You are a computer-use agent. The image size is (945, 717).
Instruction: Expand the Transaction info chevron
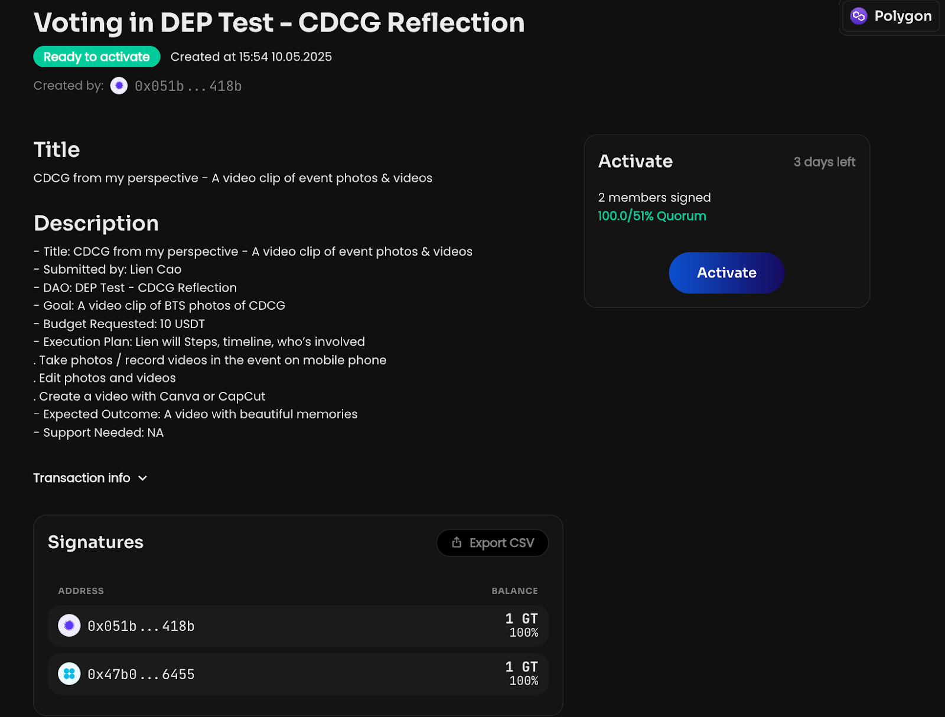[142, 478]
